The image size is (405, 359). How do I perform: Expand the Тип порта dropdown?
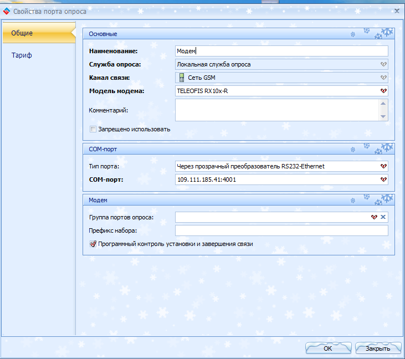click(383, 166)
